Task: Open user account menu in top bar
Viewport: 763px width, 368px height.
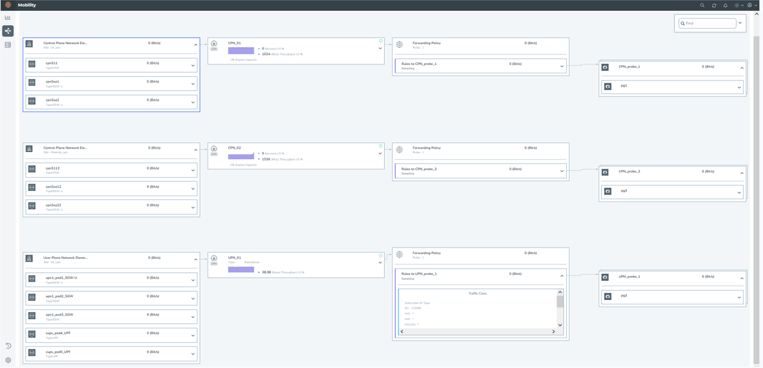Action: click(750, 5)
